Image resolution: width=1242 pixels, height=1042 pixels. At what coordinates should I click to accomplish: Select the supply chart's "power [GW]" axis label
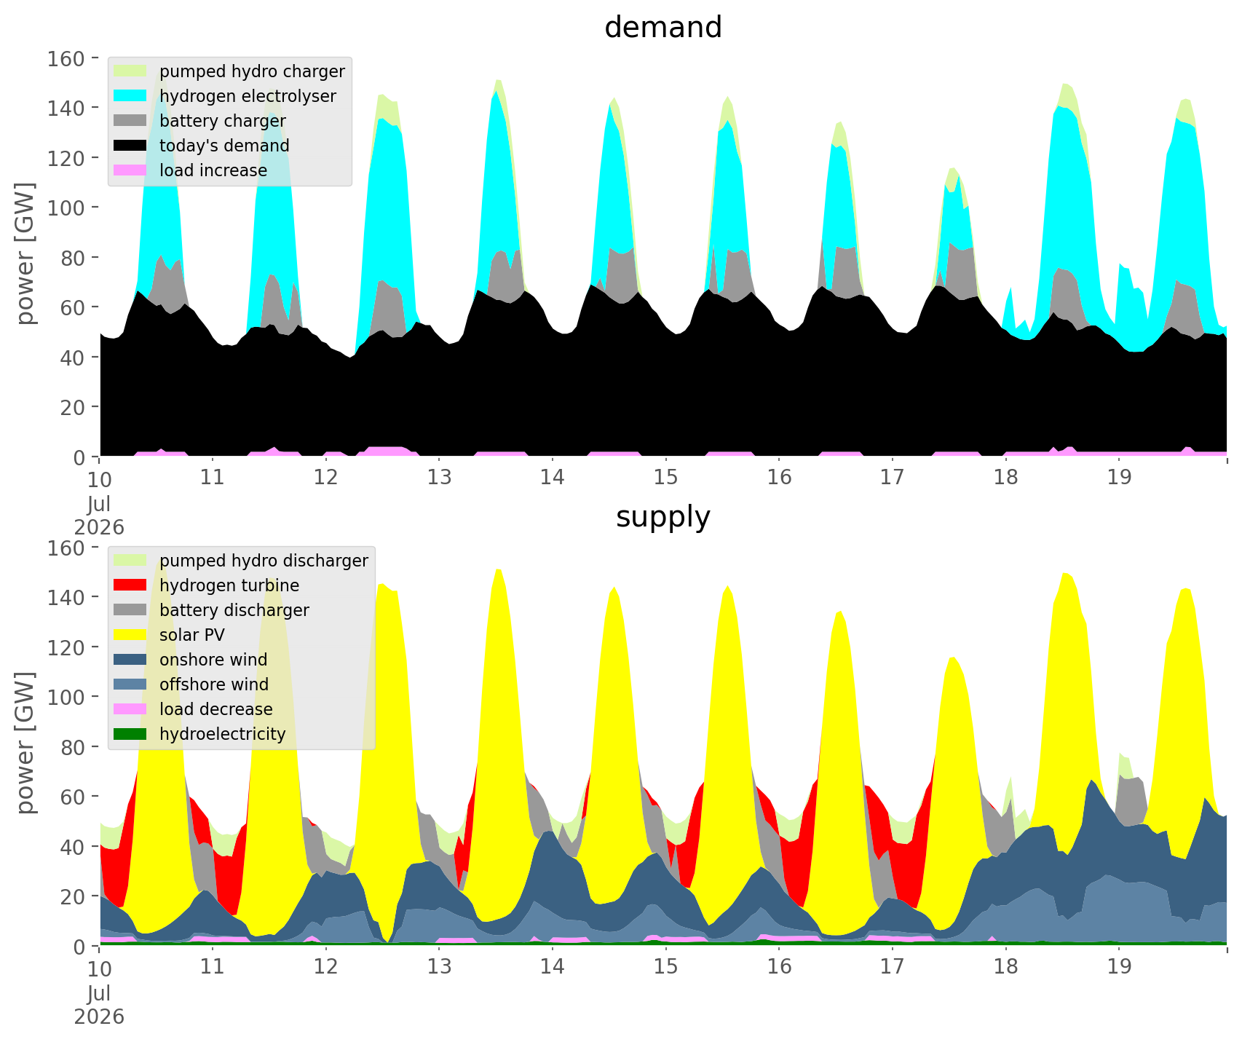(26, 744)
